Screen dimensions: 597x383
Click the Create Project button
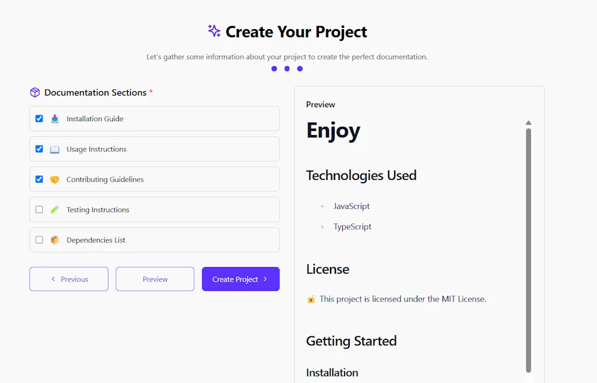(x=240, y=279)
